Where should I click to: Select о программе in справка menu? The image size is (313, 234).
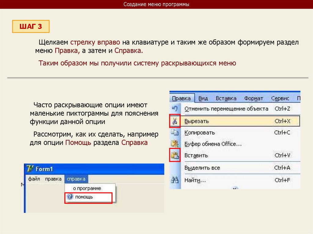pyautogui.click(x=90, y=188)
